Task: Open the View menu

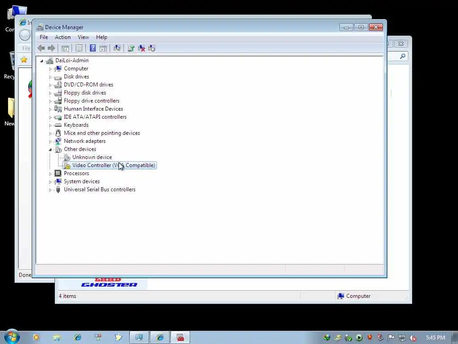Action: 83,37
